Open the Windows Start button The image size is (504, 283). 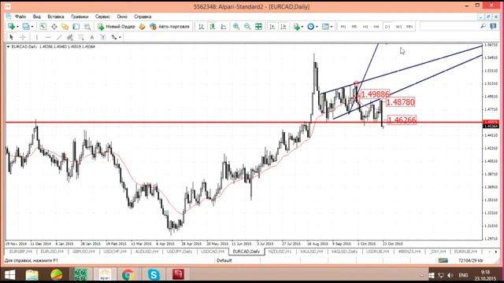[x=9, y=275]
